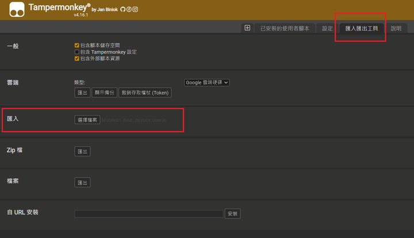Enable 包含 Tampermonkey 設定 checkbox

click(x=77, y=52)
